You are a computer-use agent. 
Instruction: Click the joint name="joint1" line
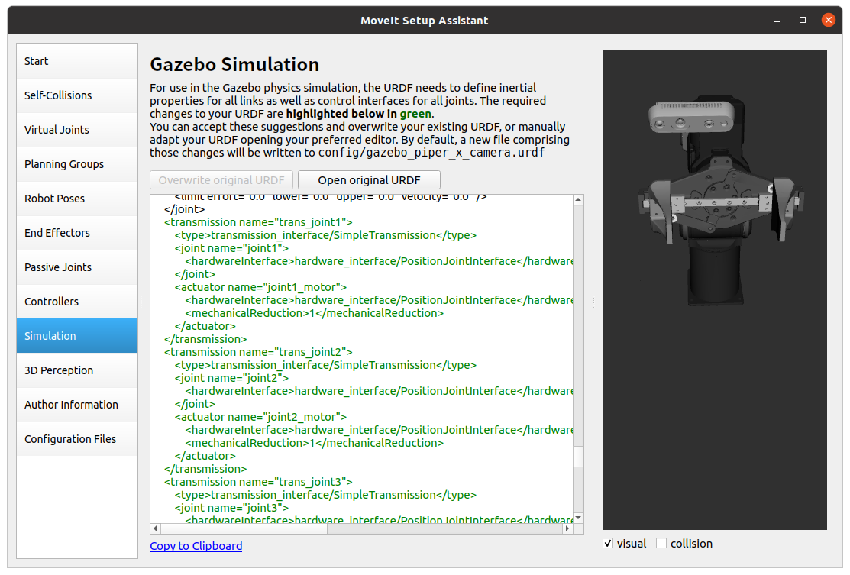coord(231,248)
